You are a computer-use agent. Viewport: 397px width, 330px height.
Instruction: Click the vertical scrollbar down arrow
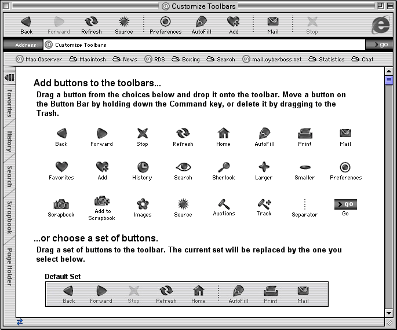389,313
